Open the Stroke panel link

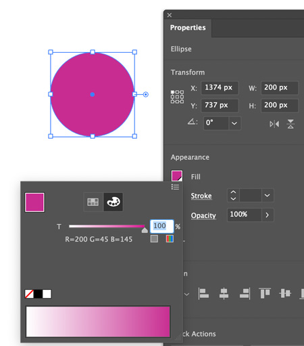(x=201, y=196)
